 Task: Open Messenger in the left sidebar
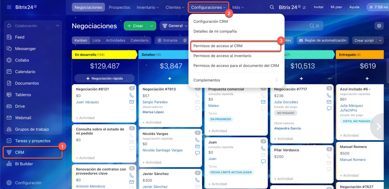25,49
